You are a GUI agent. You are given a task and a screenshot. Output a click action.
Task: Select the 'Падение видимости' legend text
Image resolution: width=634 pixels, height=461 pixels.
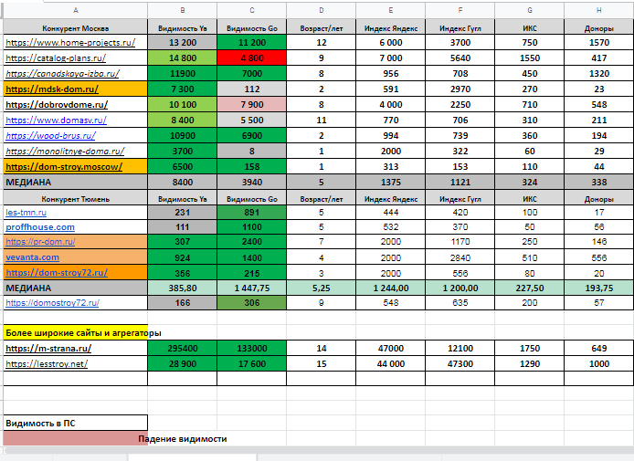coord(183,439)
